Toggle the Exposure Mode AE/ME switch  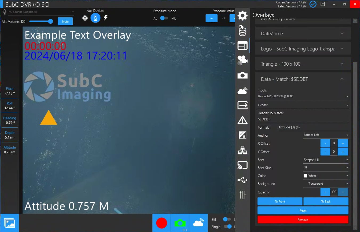[x=164, y=18]
